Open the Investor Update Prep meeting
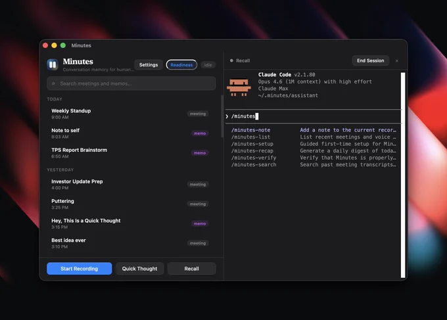Screen dimensions: 447x320 (x=131, y=185)
